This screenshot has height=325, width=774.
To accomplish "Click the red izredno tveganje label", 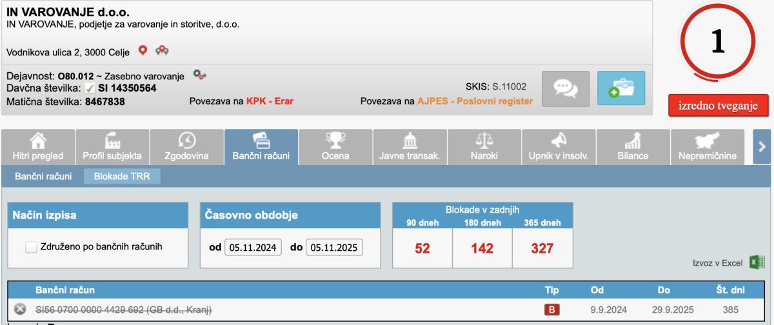I will (x=717, y=106).
